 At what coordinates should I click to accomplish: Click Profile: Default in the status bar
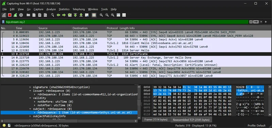257,126
